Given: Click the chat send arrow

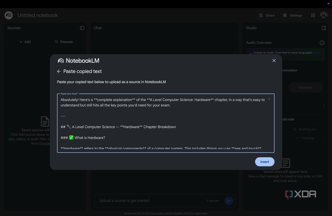Looking at the screenshot, I should tap(229, 201).
